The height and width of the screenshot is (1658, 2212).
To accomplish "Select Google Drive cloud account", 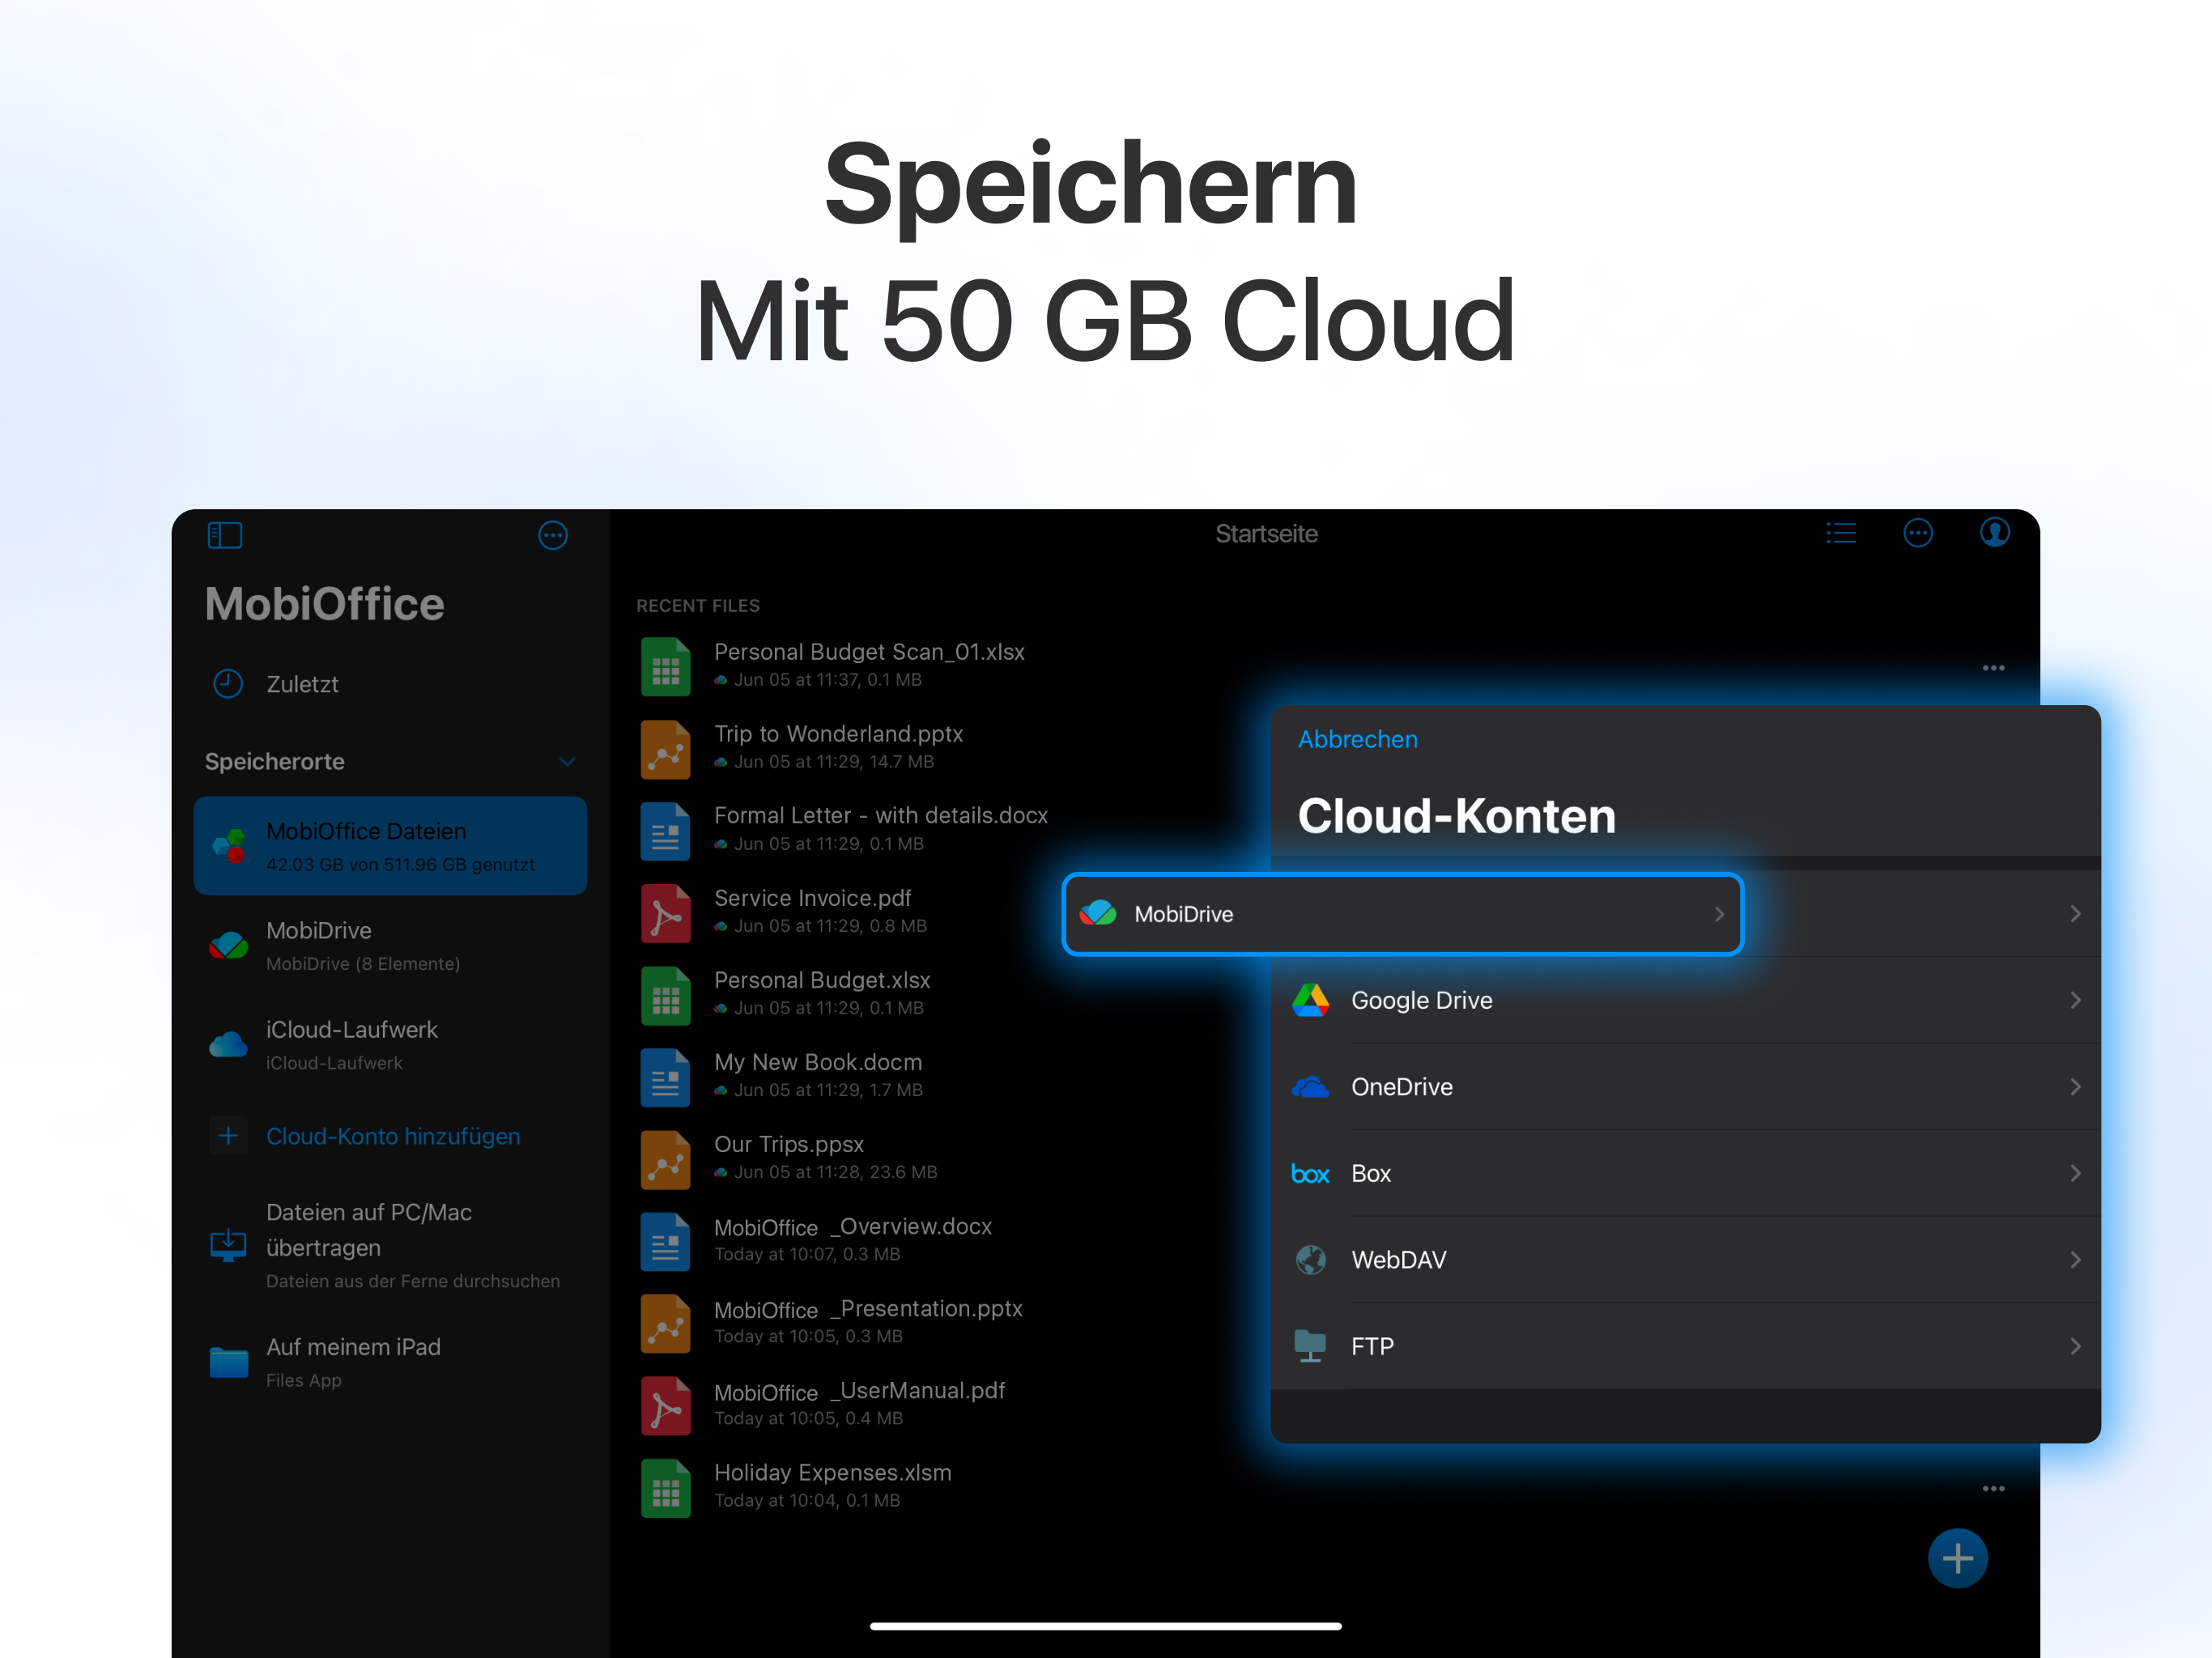I will point(1685,1000).
